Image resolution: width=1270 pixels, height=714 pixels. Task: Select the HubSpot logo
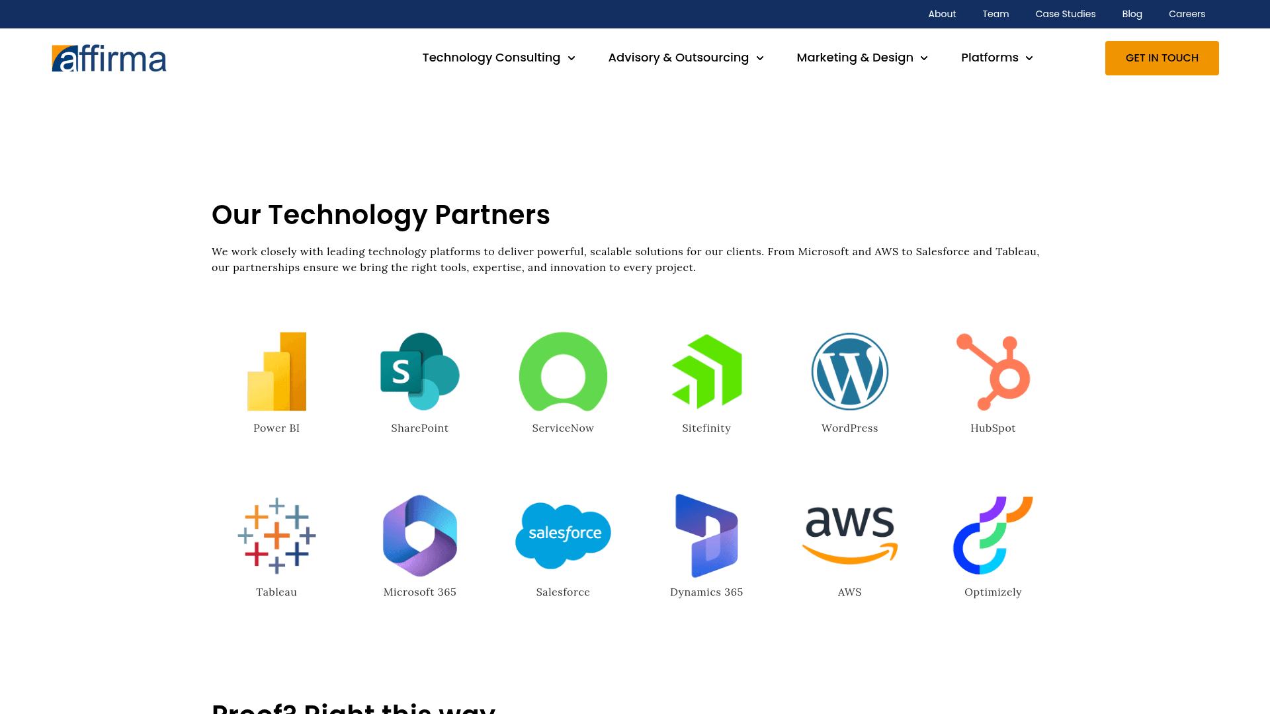coord(993,372)
